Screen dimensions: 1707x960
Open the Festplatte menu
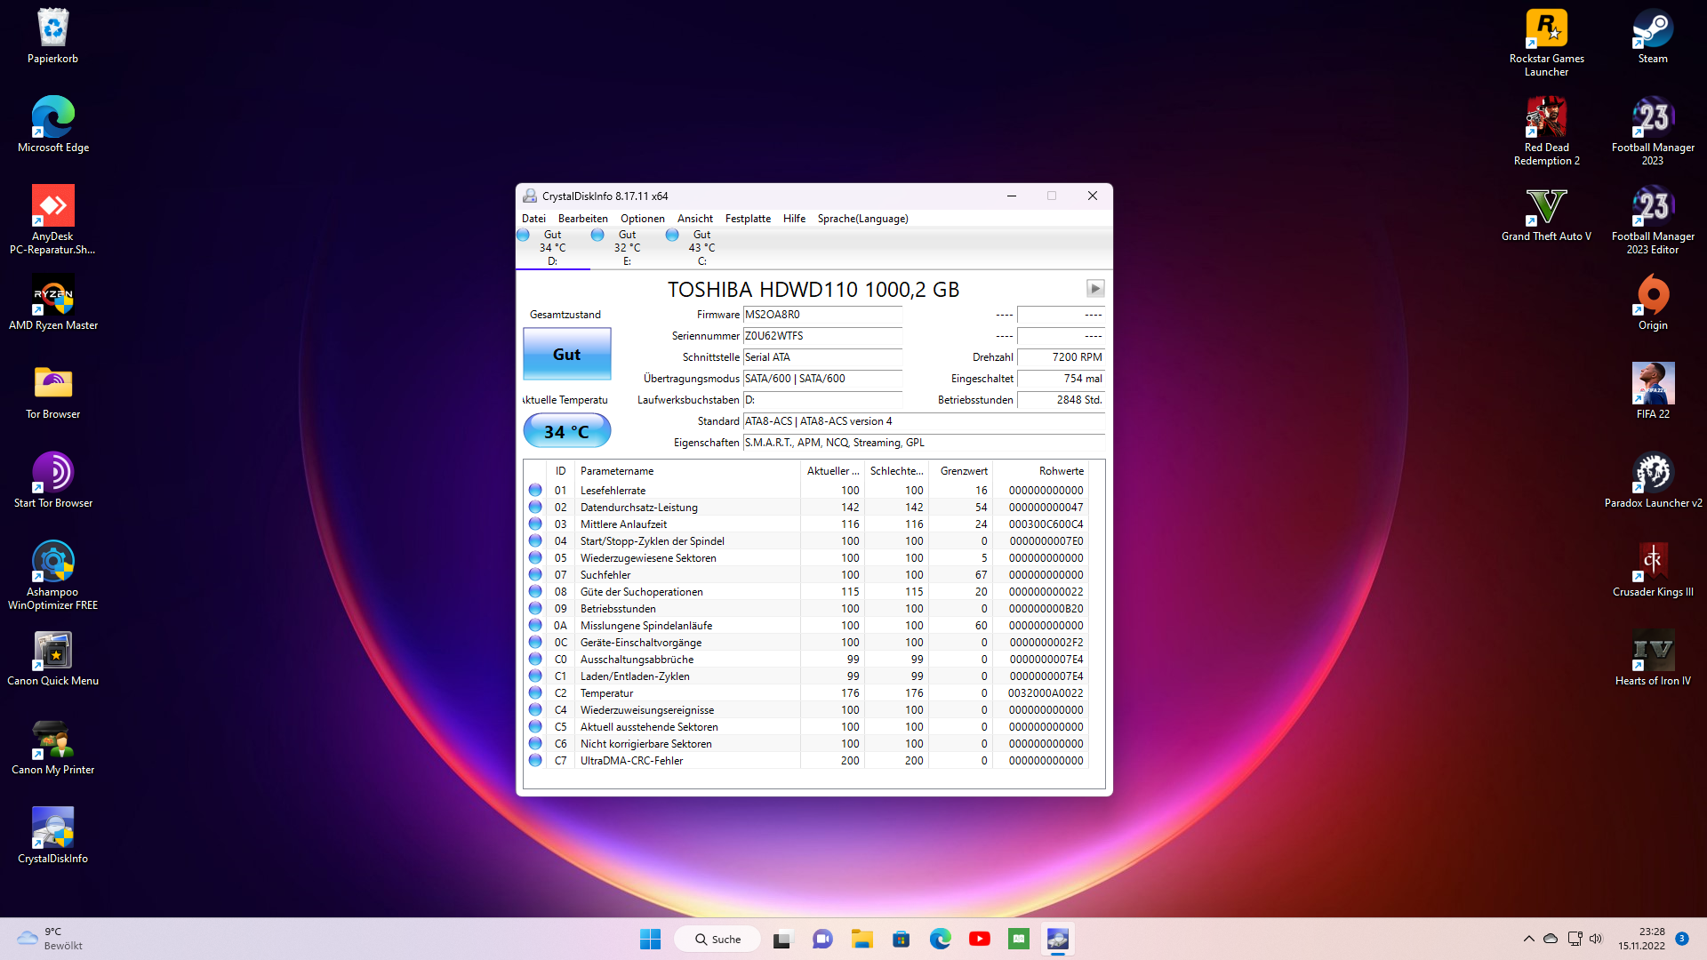[x=748, y=218]
